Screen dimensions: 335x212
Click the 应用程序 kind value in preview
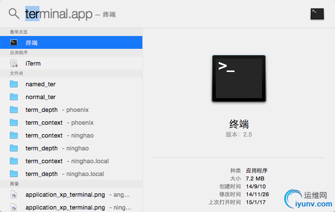tap(257, 171)
